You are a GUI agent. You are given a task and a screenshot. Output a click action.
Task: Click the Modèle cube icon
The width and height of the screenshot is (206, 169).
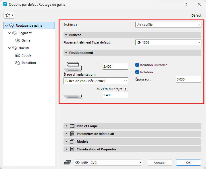72,142
